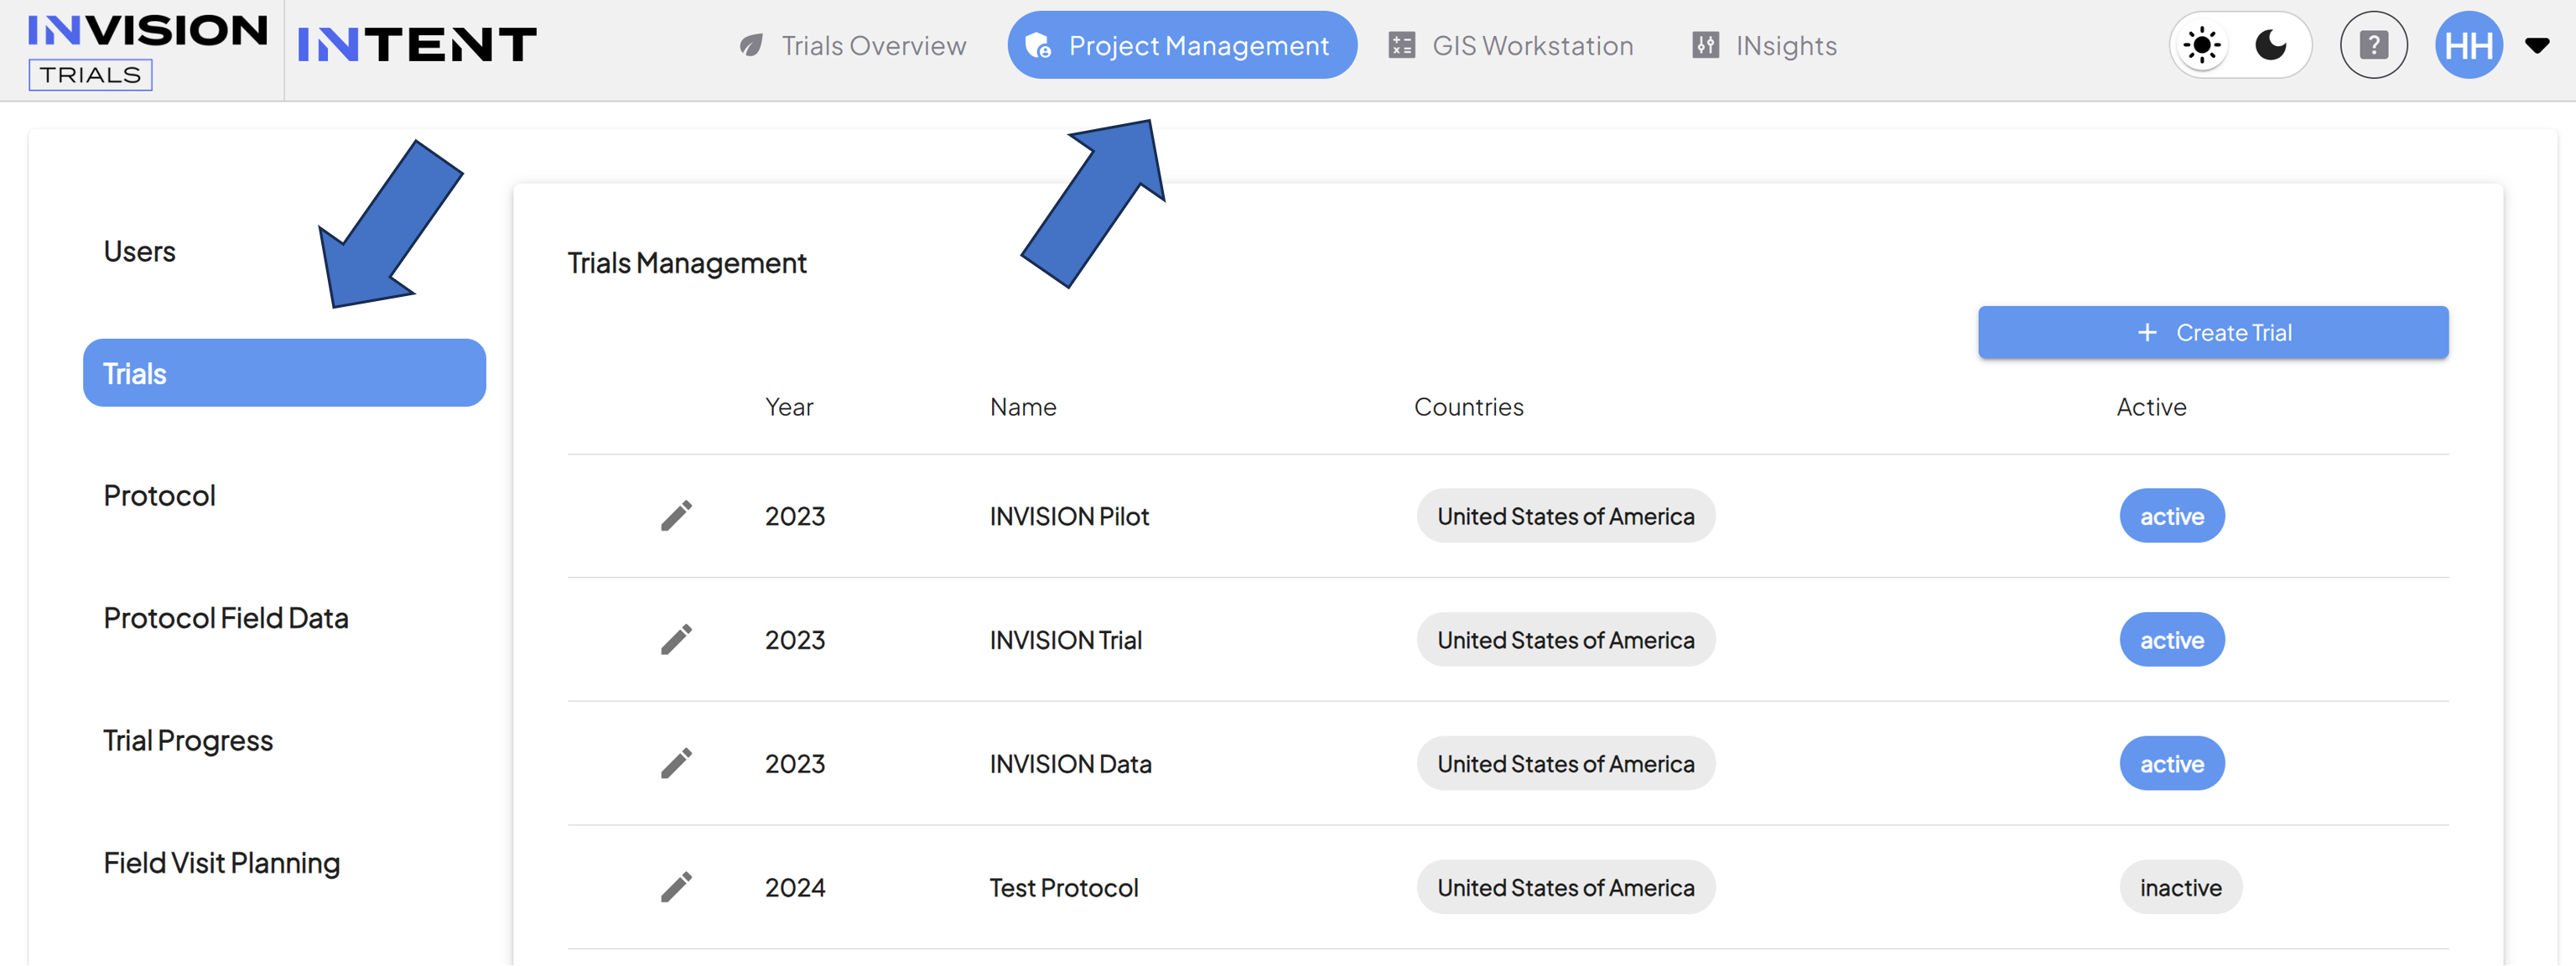
Task: Open the GIS Workstation tab
Action: (x=1510, y=45)
